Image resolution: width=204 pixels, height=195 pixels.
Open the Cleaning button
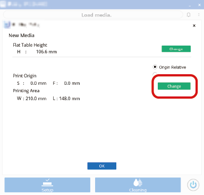click(x=138, y=185)
